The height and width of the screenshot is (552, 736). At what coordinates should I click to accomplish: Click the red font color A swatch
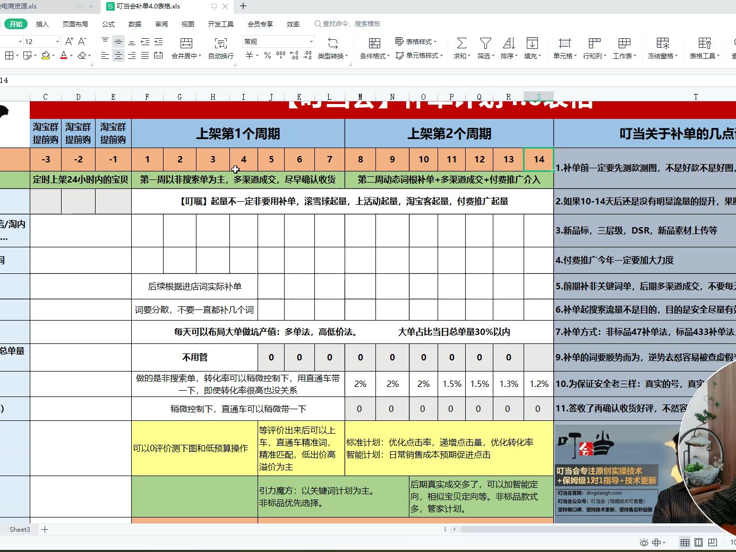64,55
